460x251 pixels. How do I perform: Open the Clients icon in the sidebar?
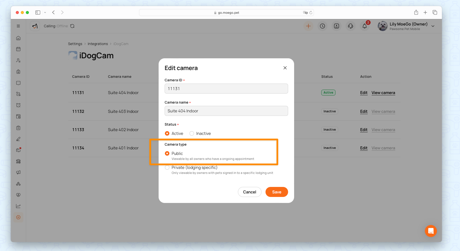pos(18,60)
